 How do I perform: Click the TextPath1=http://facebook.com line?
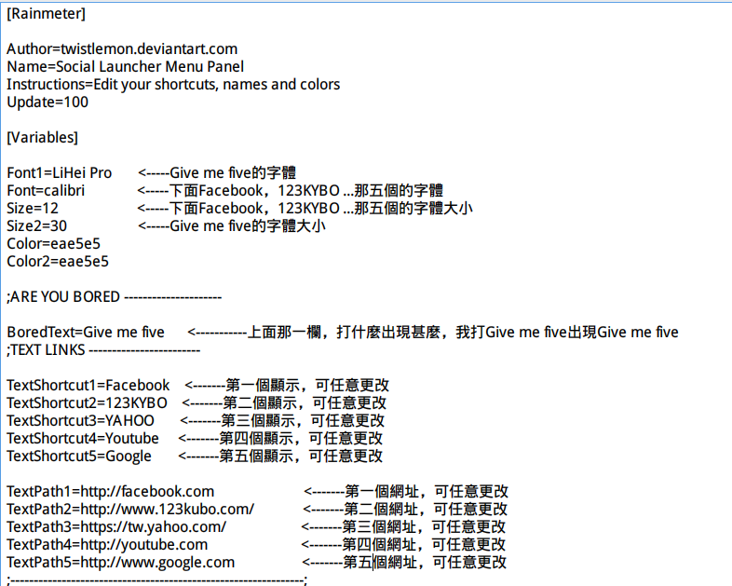coord(110,492)
